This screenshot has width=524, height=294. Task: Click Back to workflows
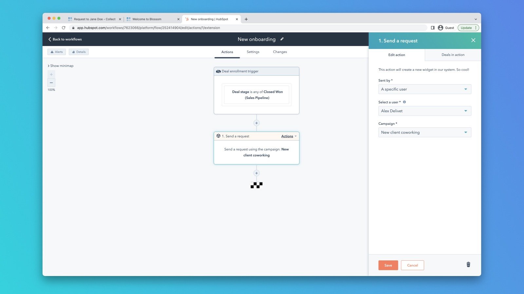[65, 39]
